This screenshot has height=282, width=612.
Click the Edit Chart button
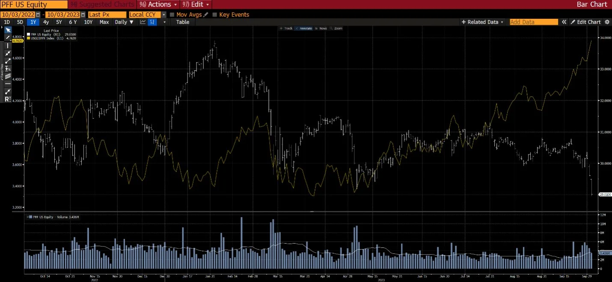[x=585, y=22]
